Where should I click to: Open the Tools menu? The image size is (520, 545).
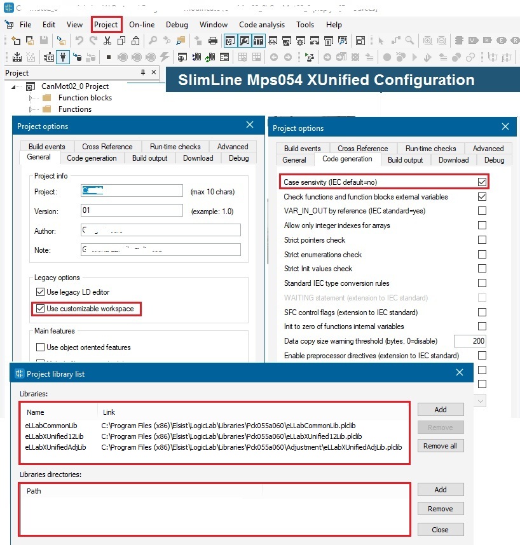[305, 25]
